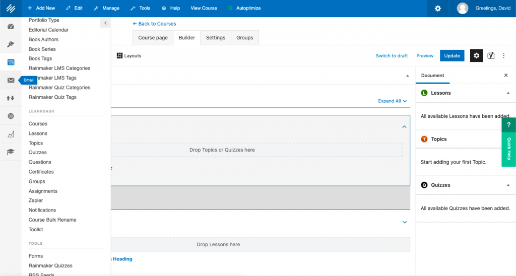
Task: Click the Update button
Action: tap(452, 55)
